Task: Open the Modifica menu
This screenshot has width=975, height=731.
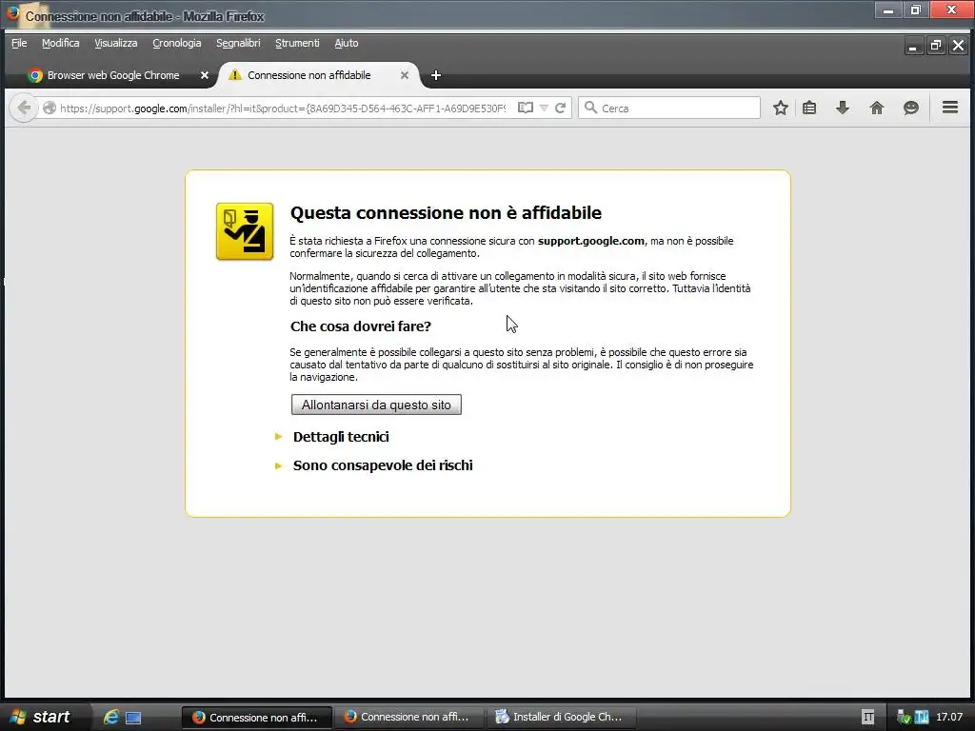Action: (60, 43)
